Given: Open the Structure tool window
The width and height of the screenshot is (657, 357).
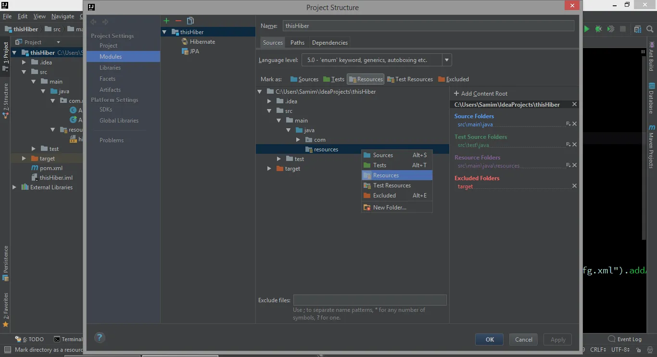Looking at the screenshot, I should point(6,101).
